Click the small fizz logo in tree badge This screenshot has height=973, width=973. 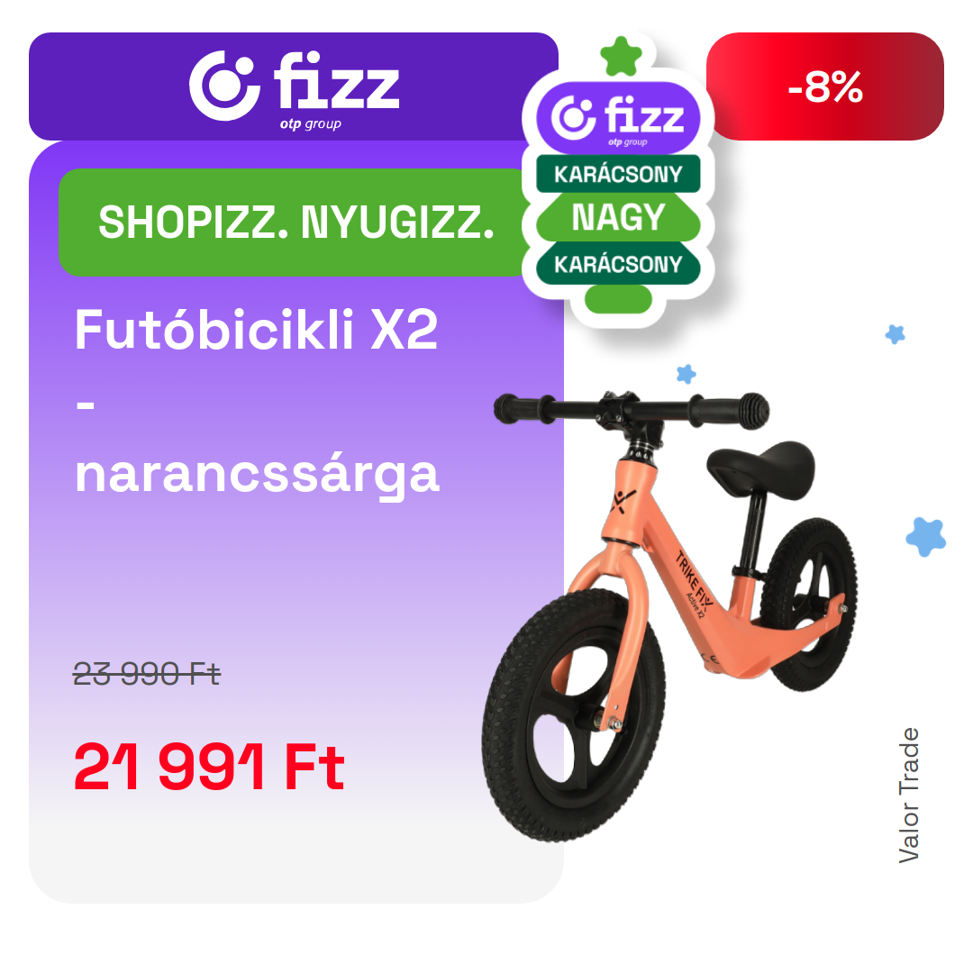point(618,118)
